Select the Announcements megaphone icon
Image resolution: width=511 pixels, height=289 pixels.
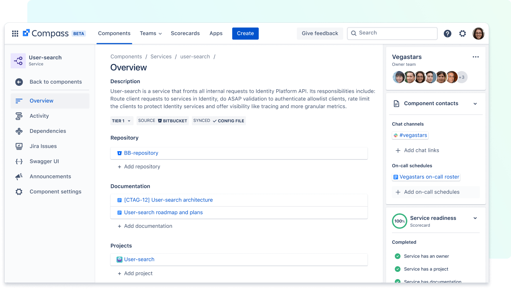click(x=18, y=176)
